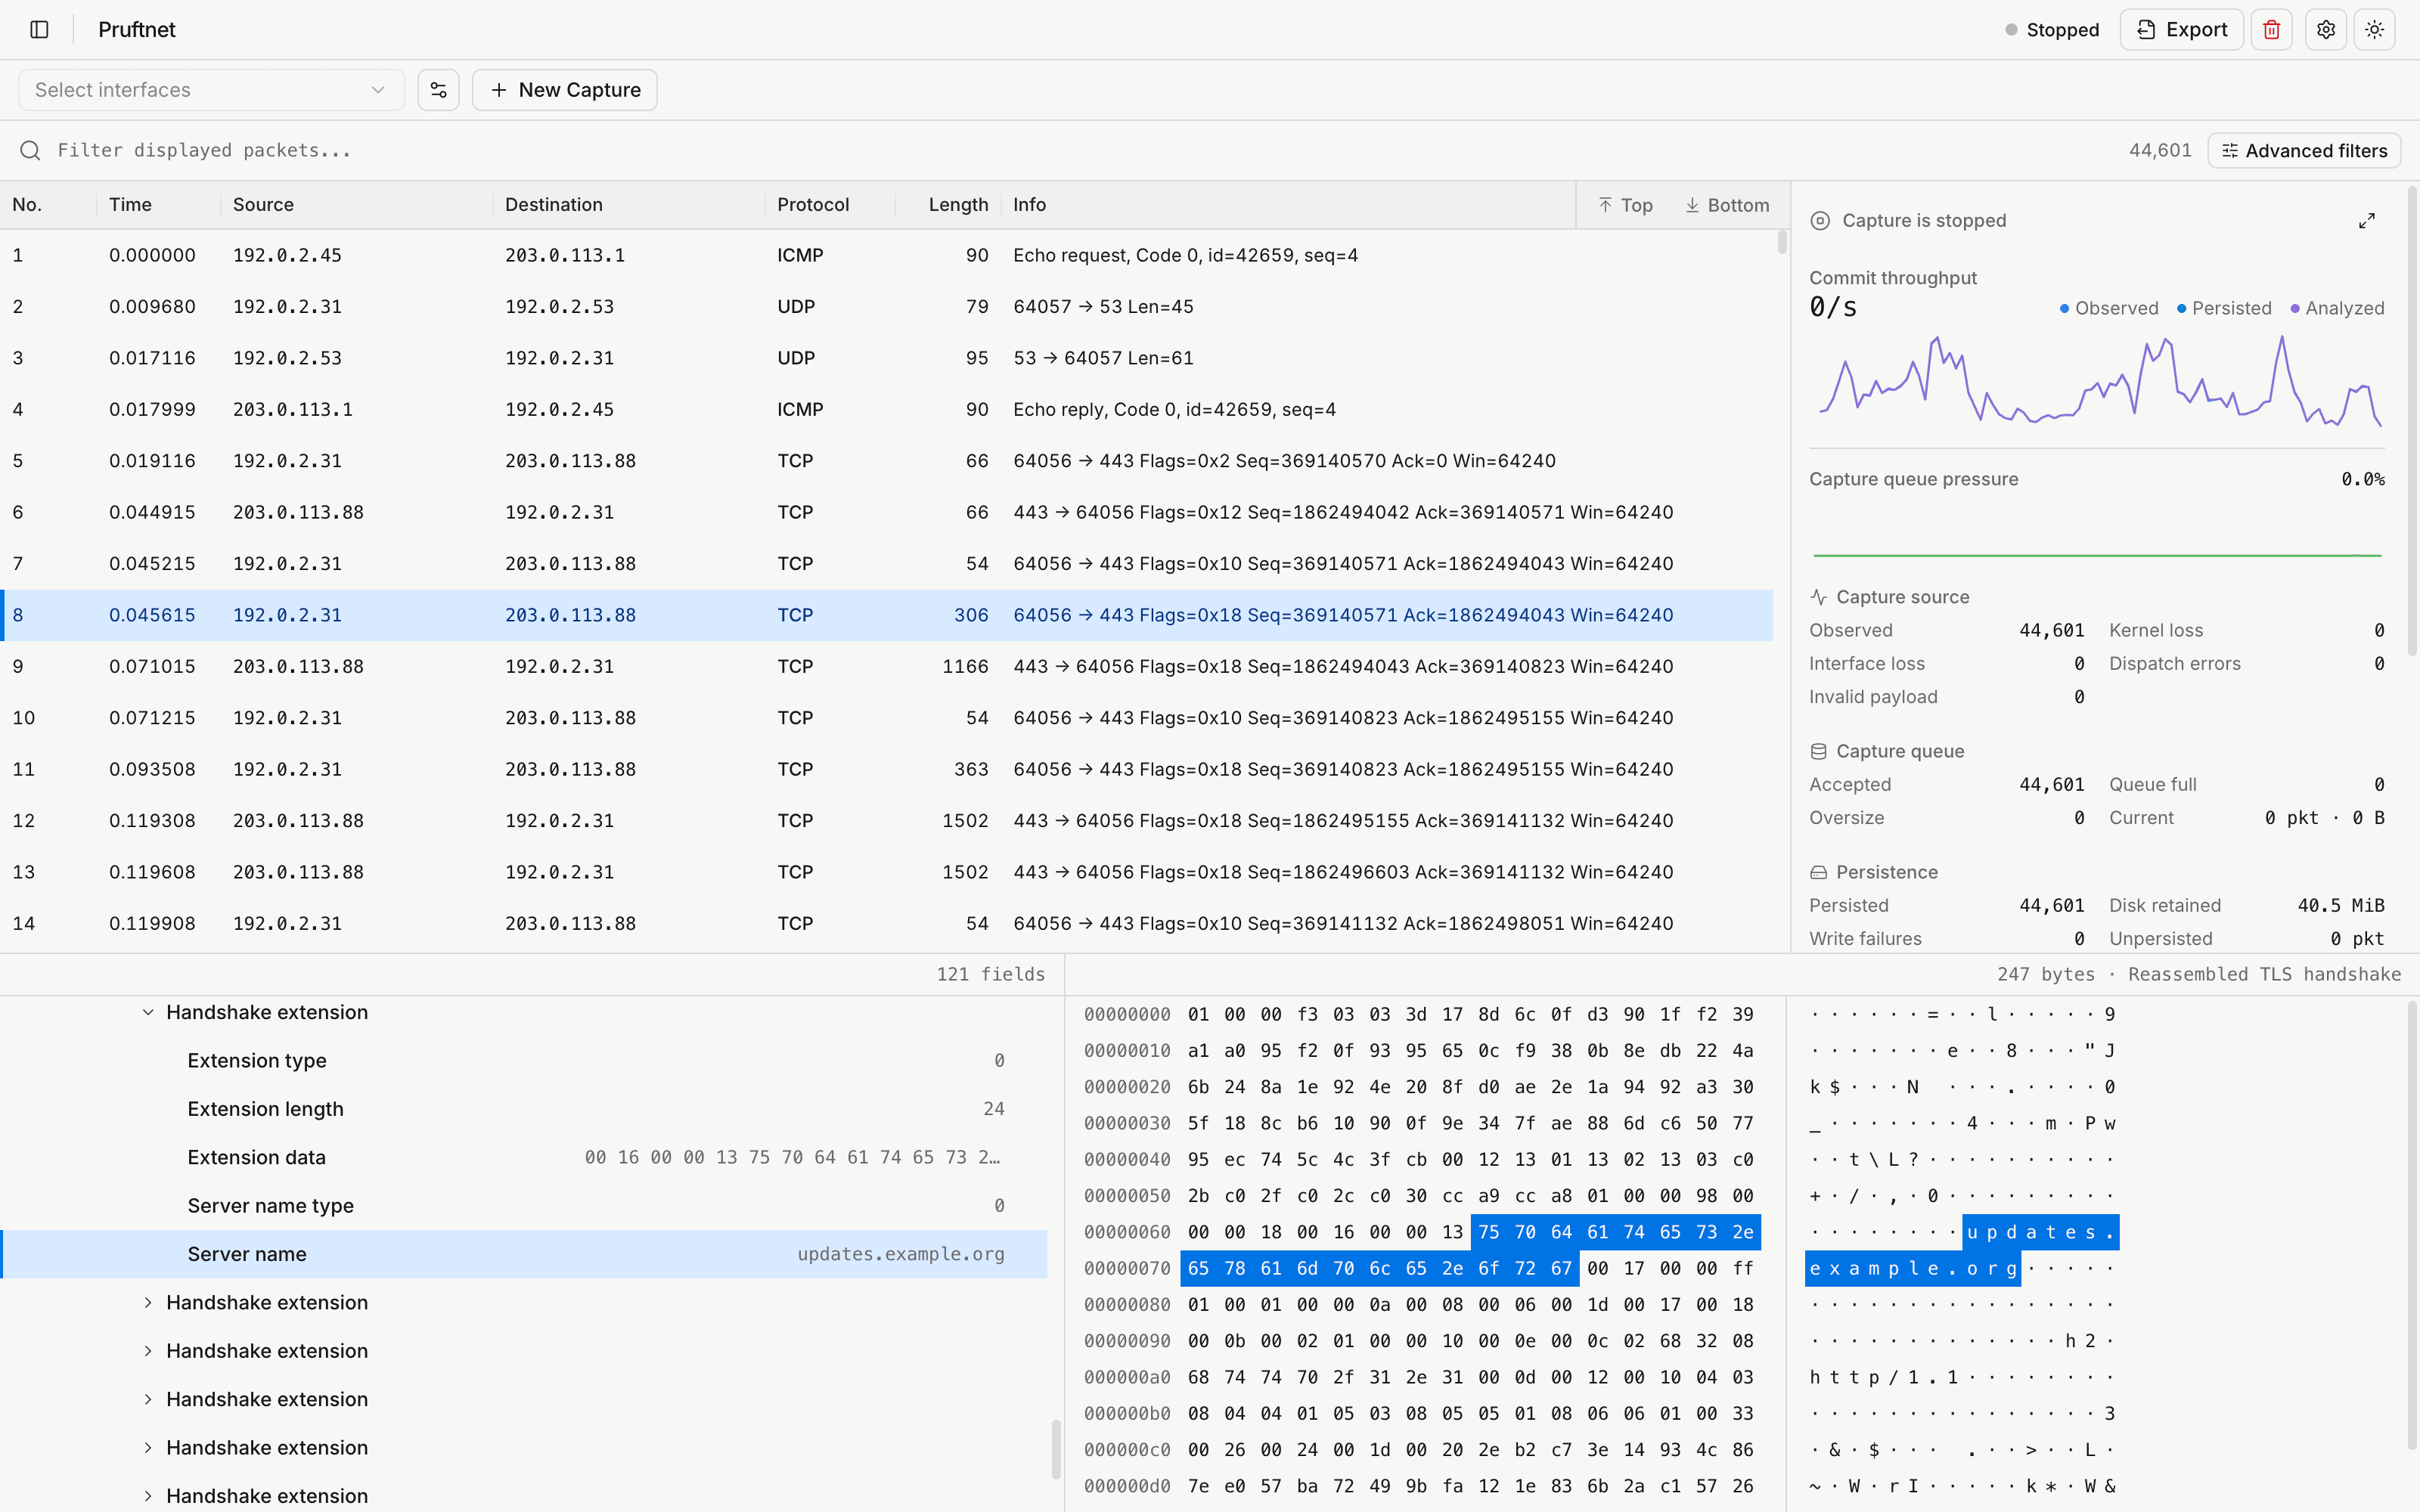Toggle the Observed legend series

point(2108,308)
